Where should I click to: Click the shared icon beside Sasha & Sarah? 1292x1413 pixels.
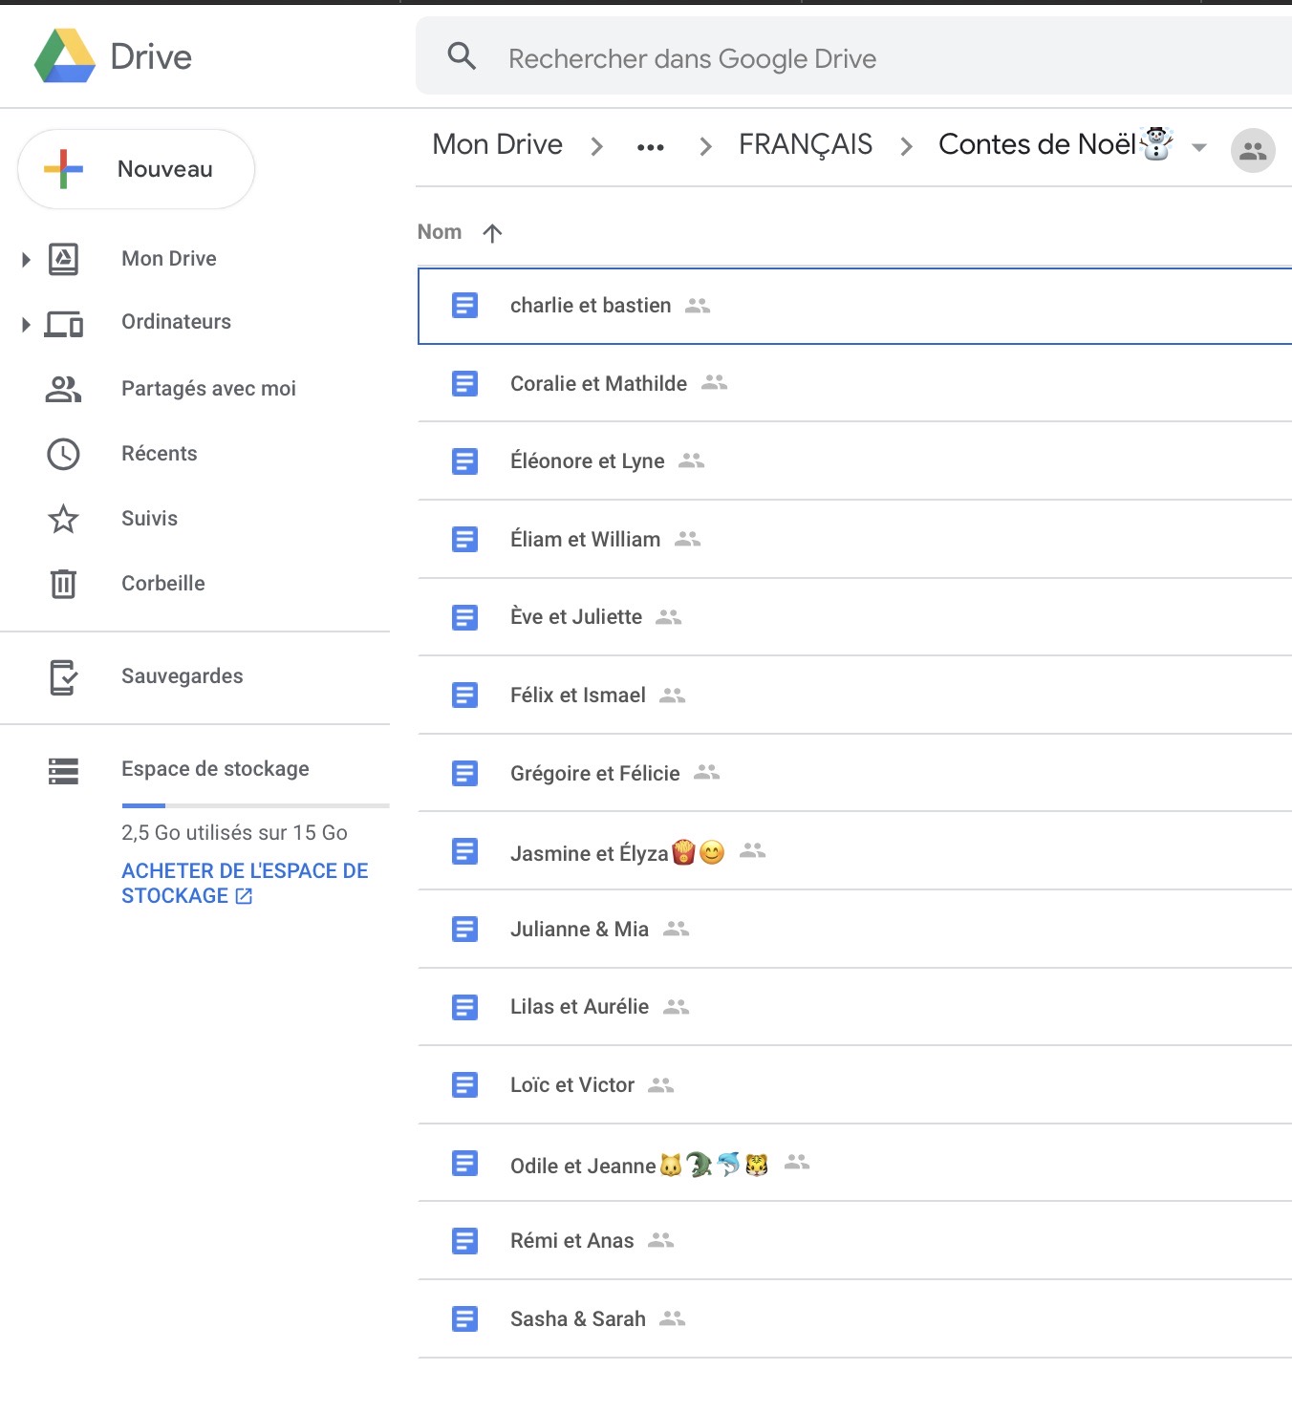coord(673,1318)
